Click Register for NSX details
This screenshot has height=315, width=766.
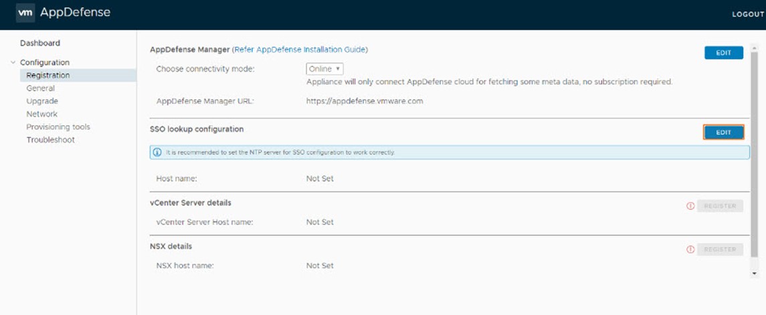pyautogui.click(x=720, y=249)
